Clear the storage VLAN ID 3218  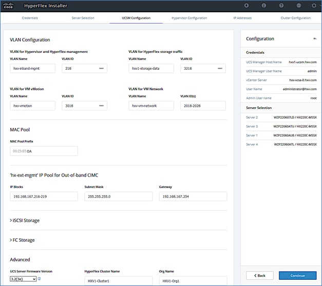coord(220,68)
